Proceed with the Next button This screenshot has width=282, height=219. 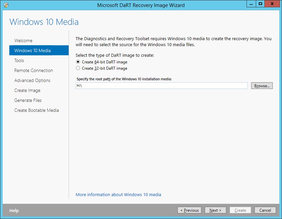point(215,210)
